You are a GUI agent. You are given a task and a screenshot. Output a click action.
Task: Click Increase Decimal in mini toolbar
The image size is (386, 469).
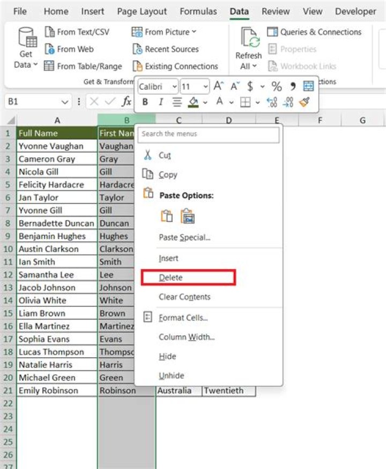(x=272, y=102)
